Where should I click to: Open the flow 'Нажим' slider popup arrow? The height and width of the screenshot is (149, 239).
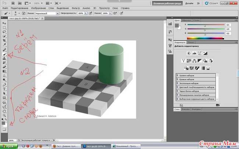click(110, 13)
